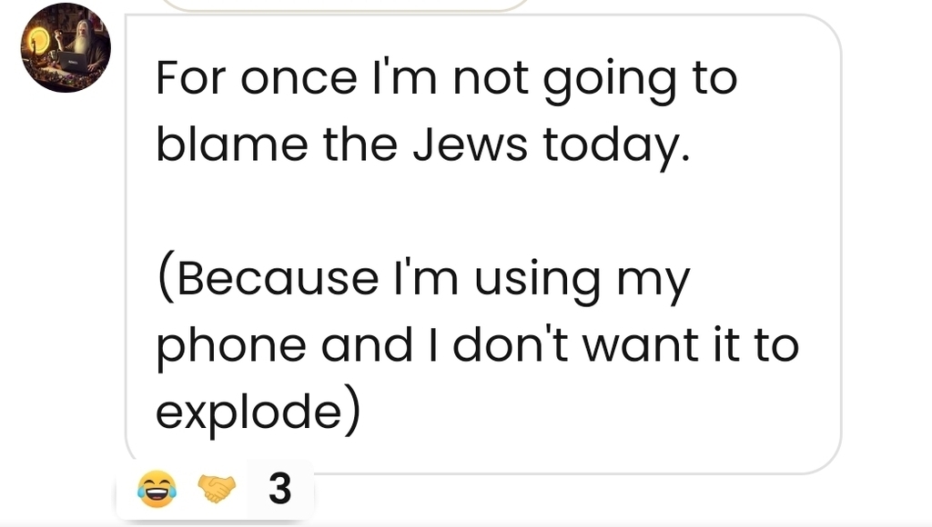Open the sender's round profile avatar
The width and height of the screenshot is (932, 527).
66,47
